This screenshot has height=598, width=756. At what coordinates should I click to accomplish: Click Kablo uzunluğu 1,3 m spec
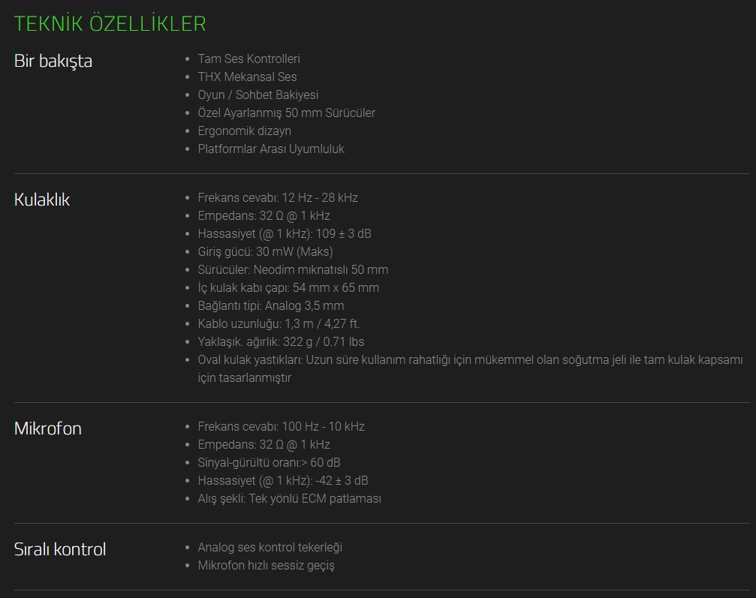click(279, 324)
